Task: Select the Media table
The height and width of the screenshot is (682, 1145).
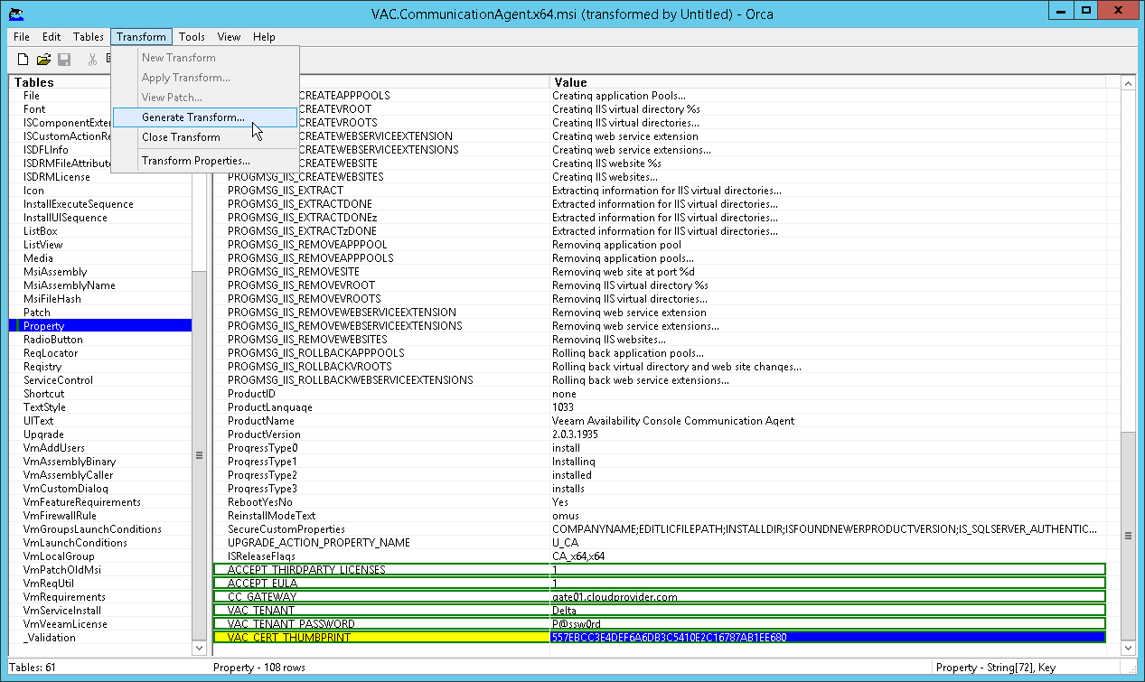Action: point(38,258)
